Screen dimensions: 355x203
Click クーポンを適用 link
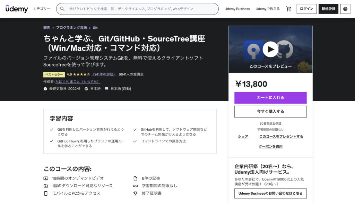(270, 147)
